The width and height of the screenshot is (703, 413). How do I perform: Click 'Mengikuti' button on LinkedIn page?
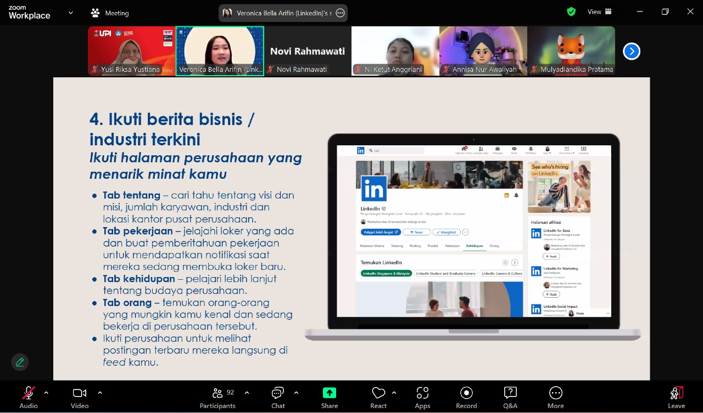(446, 232)
